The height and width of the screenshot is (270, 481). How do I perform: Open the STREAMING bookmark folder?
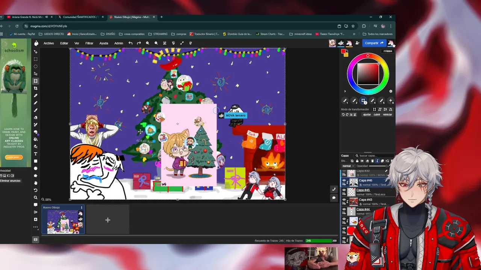tap(158, 34)
